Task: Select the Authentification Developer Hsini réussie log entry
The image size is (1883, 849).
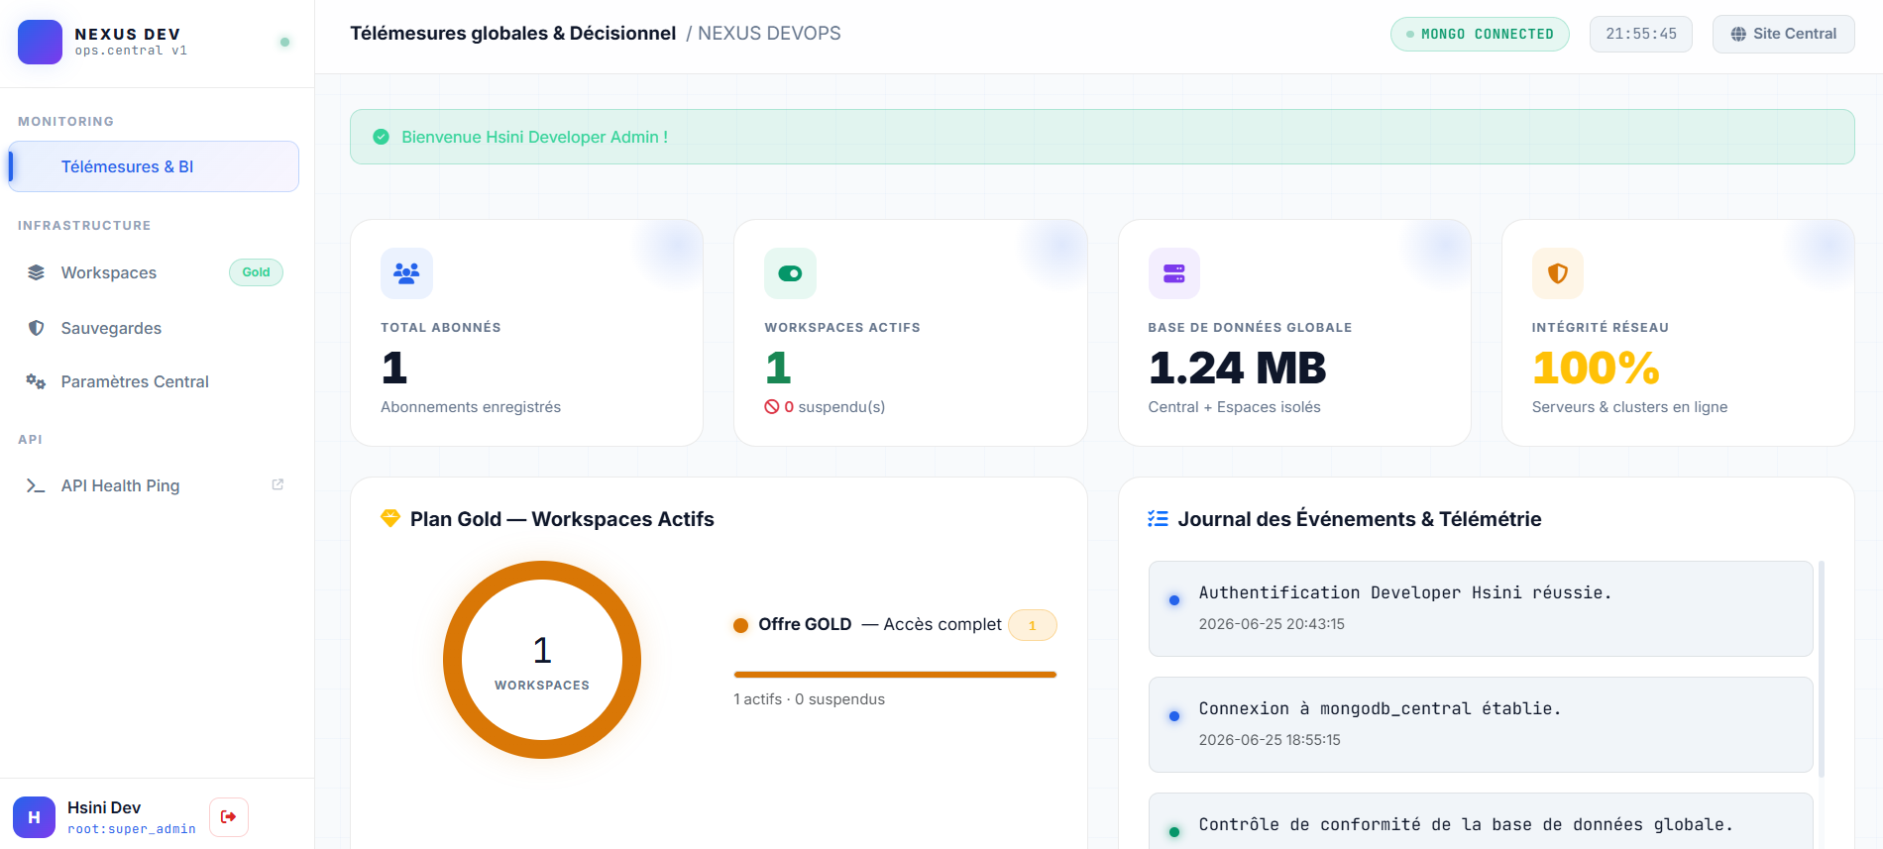Action: click(1481, 608)
